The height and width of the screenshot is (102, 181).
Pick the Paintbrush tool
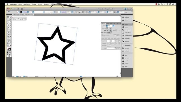pos(8,26)
